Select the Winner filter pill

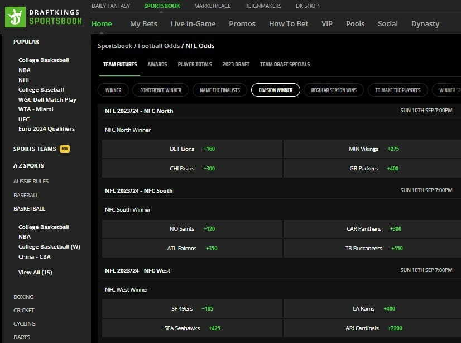point(113,90)
